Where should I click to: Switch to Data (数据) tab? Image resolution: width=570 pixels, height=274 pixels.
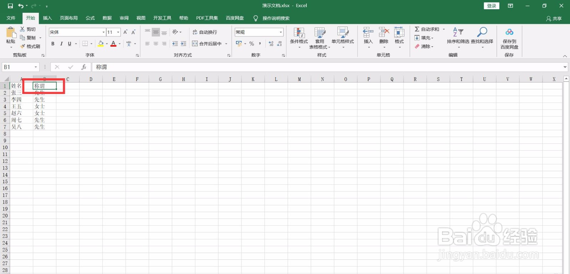(x=107, y=18)
